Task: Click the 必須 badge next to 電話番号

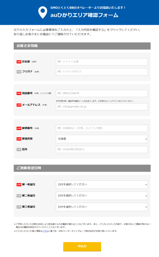Action: [x=19, y=93]
